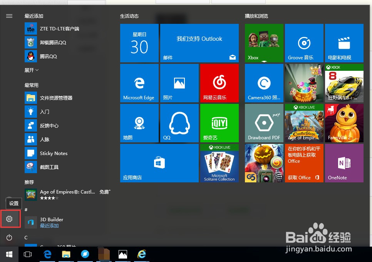Open File Explorer from the taskbar
Viewport: 372px width, 262px height.
(66, 254)
